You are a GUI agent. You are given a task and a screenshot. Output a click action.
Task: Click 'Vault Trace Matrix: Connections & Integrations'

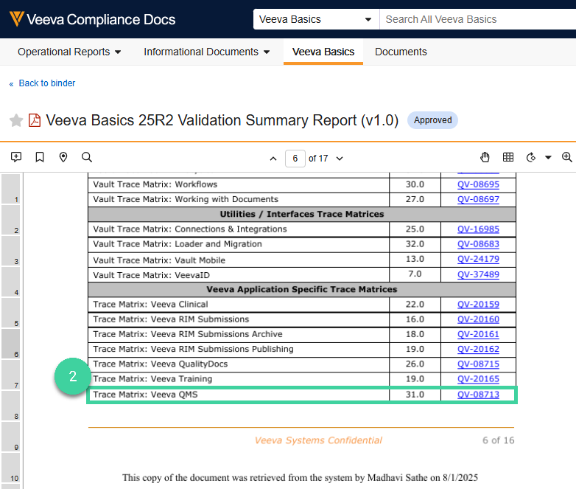point(190,229)
